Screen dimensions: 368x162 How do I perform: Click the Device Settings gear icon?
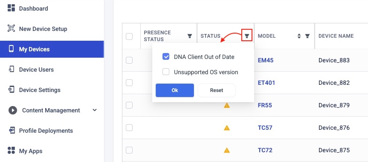tap(11, 89)
